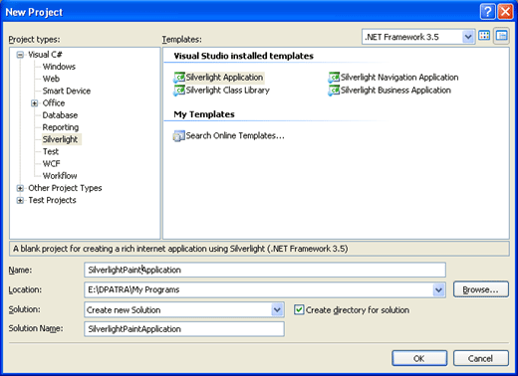518x376 pixels.
Task: Open the Create new Solution dropdown
Action: [277, 310]
